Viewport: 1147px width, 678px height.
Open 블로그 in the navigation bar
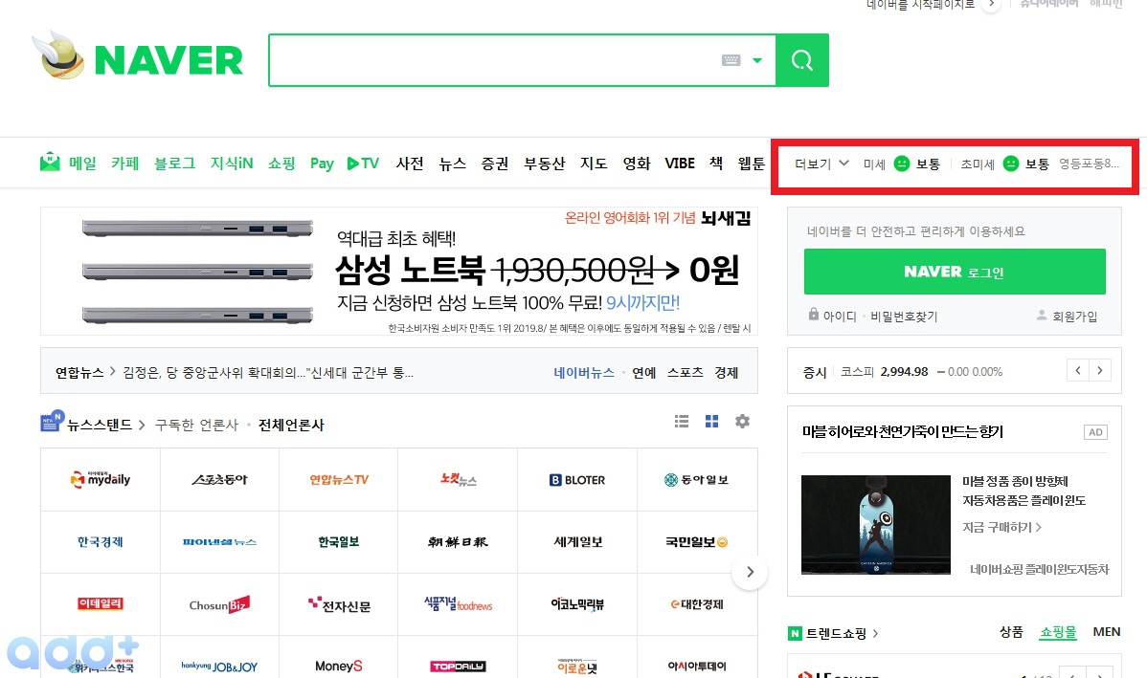(x=175, y=163)
